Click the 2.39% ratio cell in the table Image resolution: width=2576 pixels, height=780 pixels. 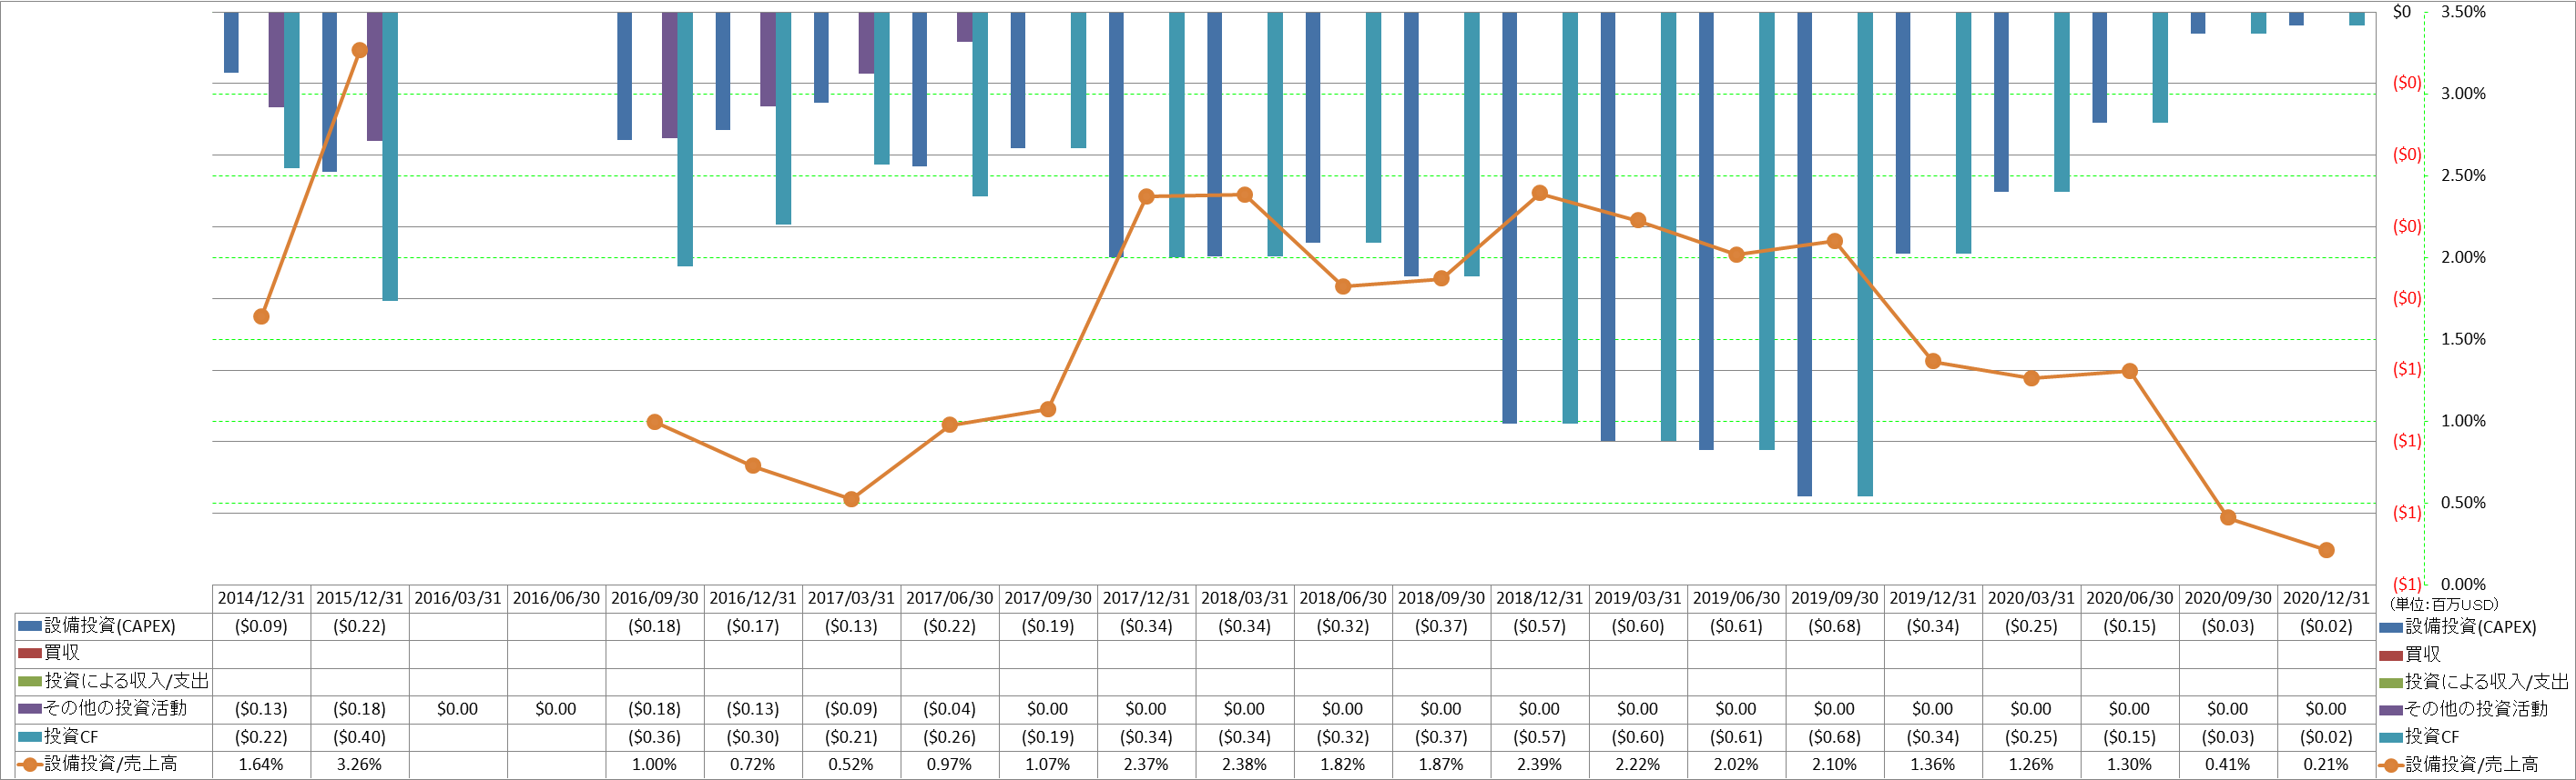[x=1539, y=764]
